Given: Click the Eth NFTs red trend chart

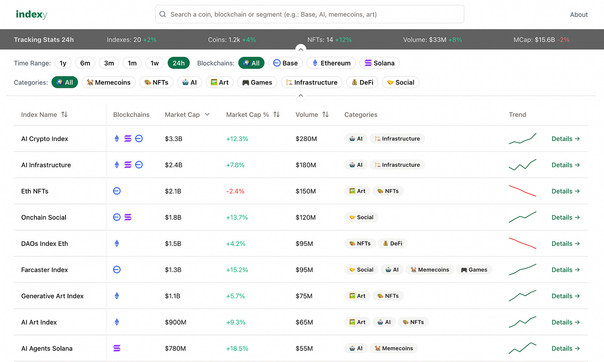Looking at the screenshot, I should [x=523, y=191].
